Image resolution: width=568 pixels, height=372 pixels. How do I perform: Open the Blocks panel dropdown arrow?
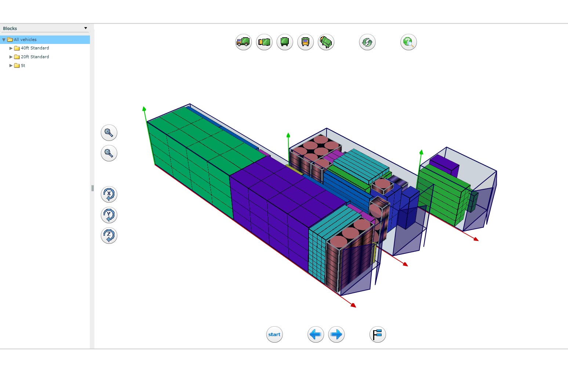[x=85, y=28]
